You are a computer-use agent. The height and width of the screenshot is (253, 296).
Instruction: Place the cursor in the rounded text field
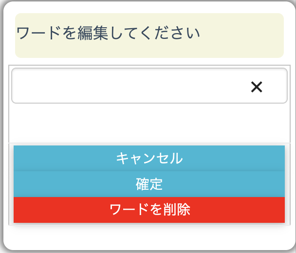[127, 86]
